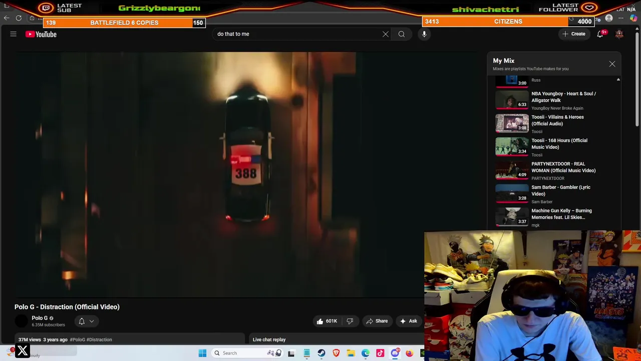641x361 pixels.
Task: Open the #PoloG hashtag link
Action: (x=77, y=339)
